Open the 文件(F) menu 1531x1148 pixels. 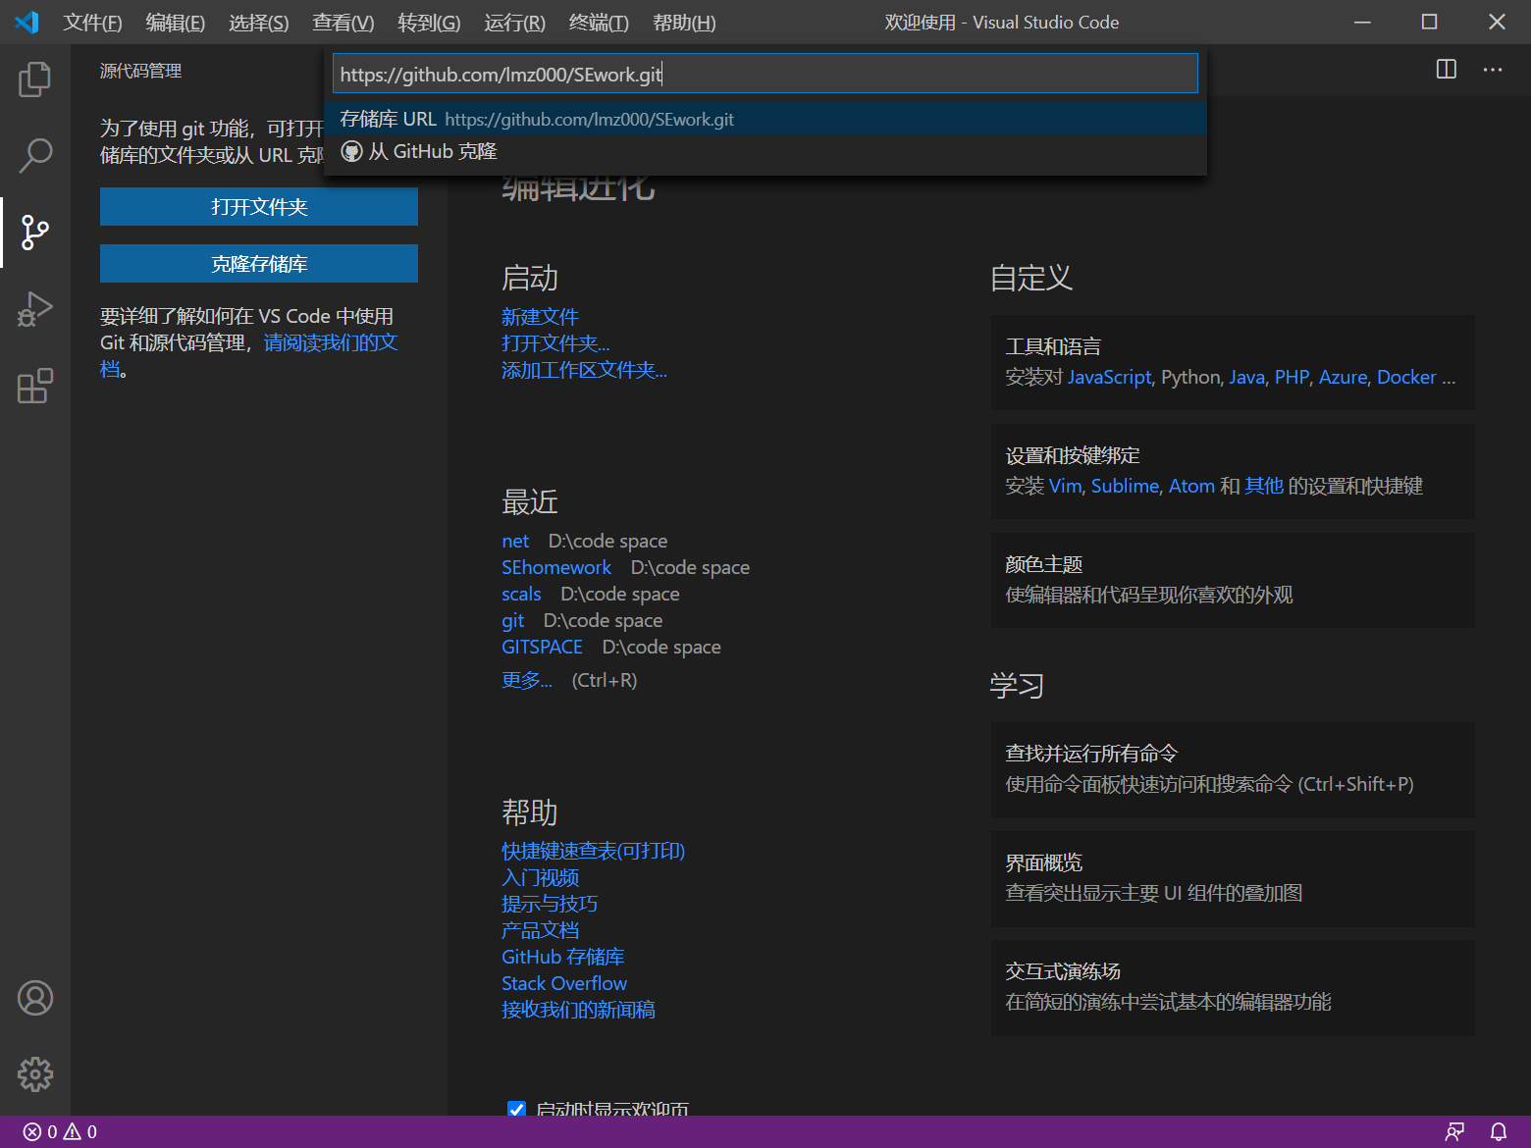pos(92,22)
